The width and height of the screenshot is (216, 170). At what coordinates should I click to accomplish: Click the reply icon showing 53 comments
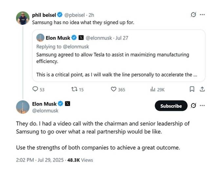point(35,89)
